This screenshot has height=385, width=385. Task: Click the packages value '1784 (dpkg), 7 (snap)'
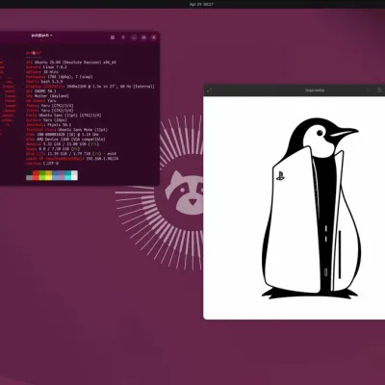click(70, 77)
